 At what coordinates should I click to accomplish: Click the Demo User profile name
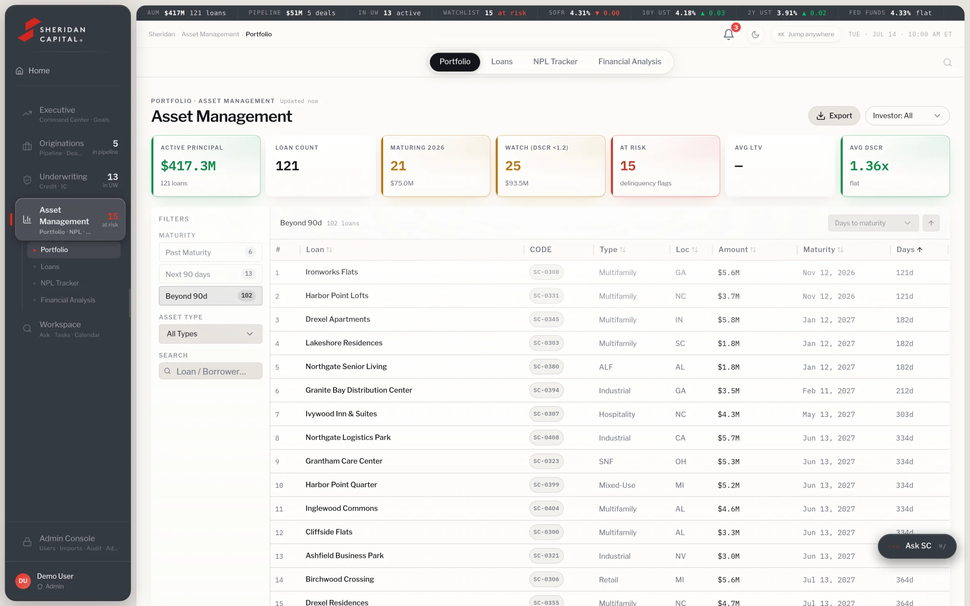tap(55, 576)
